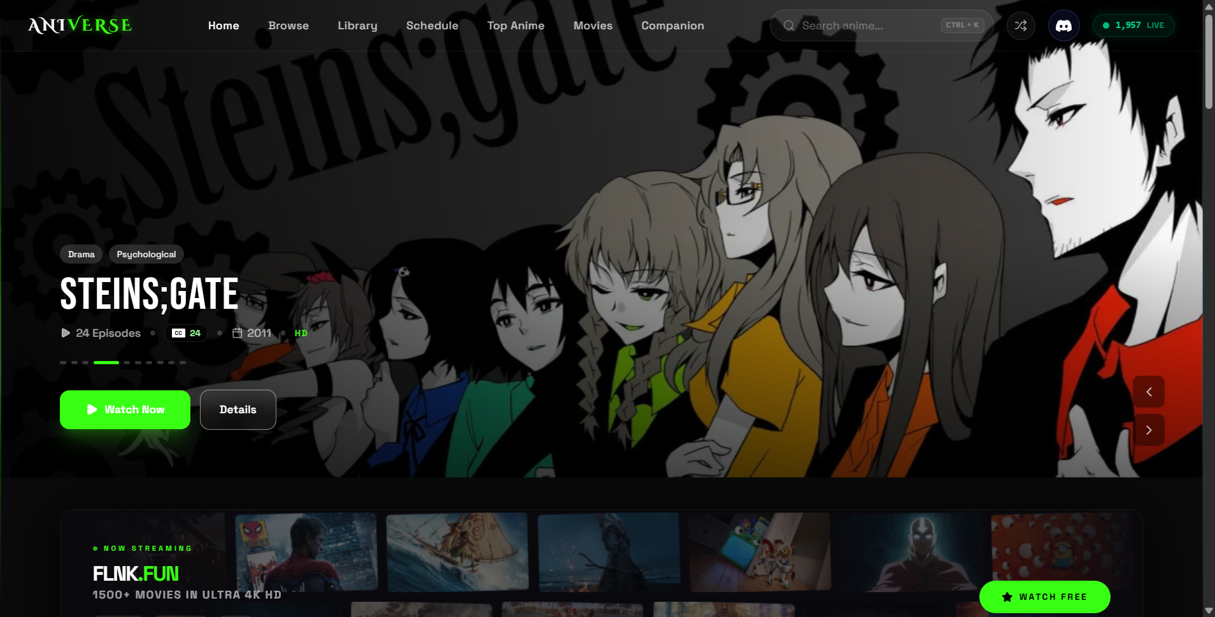Click the CTRL + K shortcut badge
Image resolution: width=1215 pixels, height=617 pixels.
962,25
